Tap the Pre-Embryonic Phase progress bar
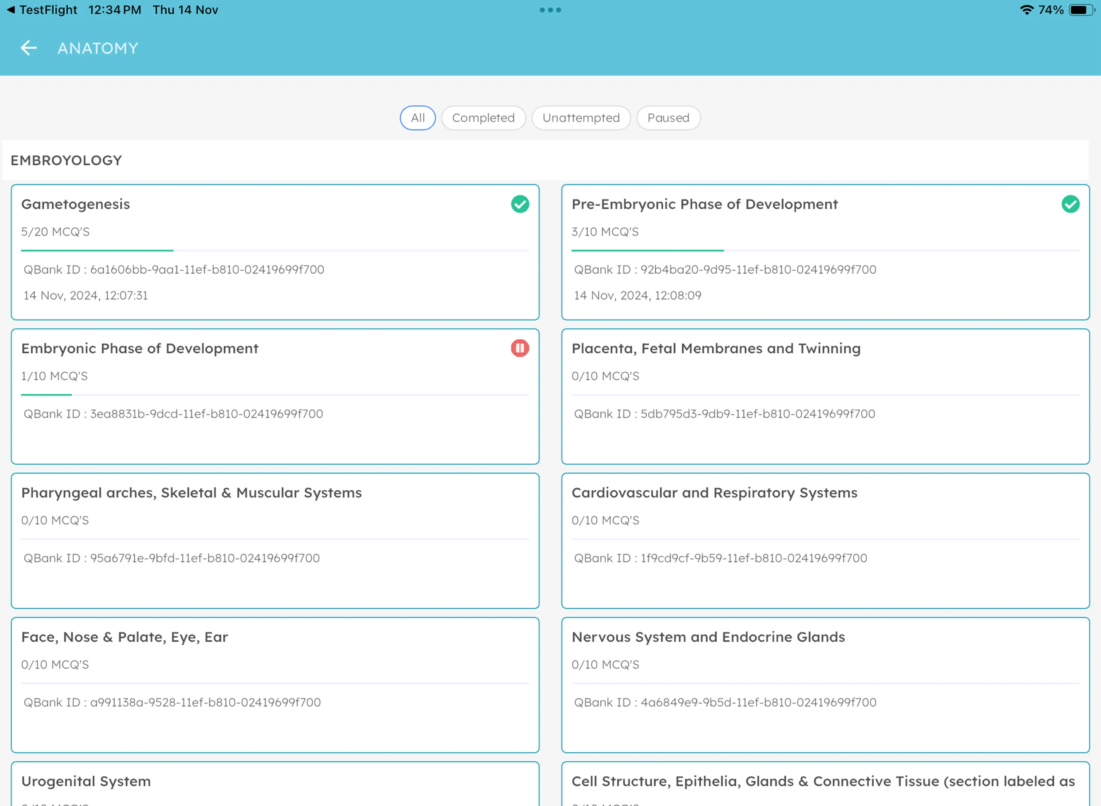This screenshot has width=1101, height=806. pyautogui.click(x=825, y=251)
